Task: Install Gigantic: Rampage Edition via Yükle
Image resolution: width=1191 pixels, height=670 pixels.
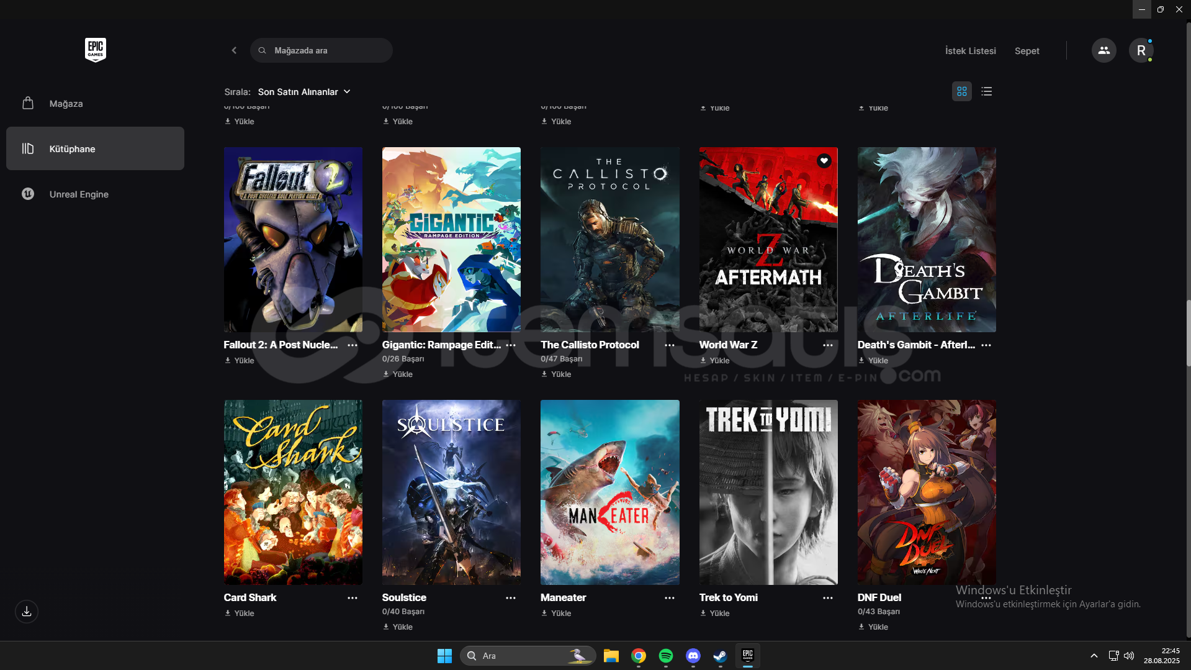Action: click(398, 374)
